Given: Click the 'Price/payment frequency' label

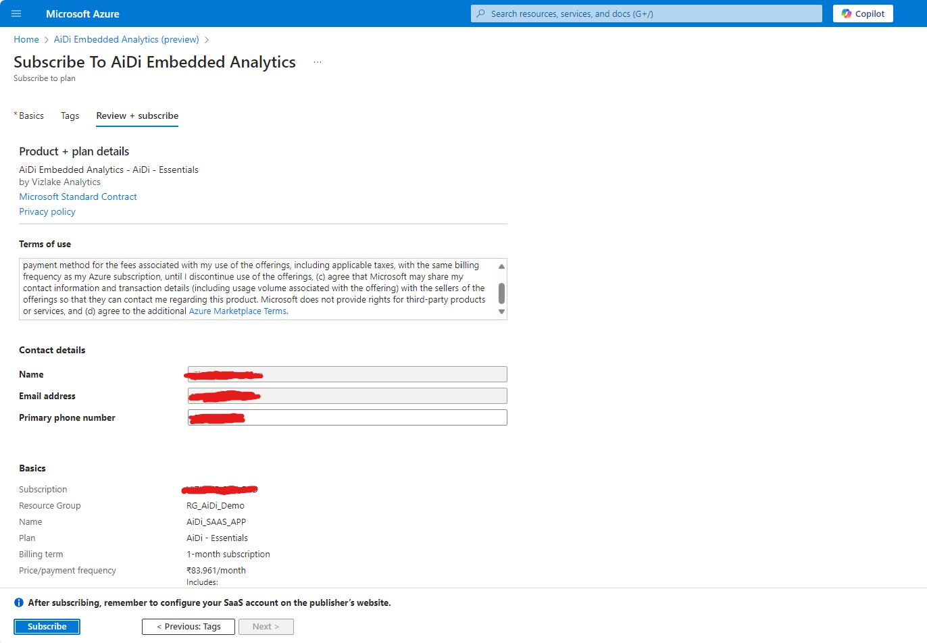Looking at the screenshot, I should (x=68, y=571).
